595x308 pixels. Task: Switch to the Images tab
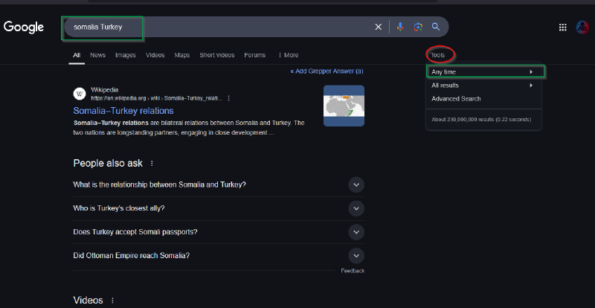(x=125, y=55)
